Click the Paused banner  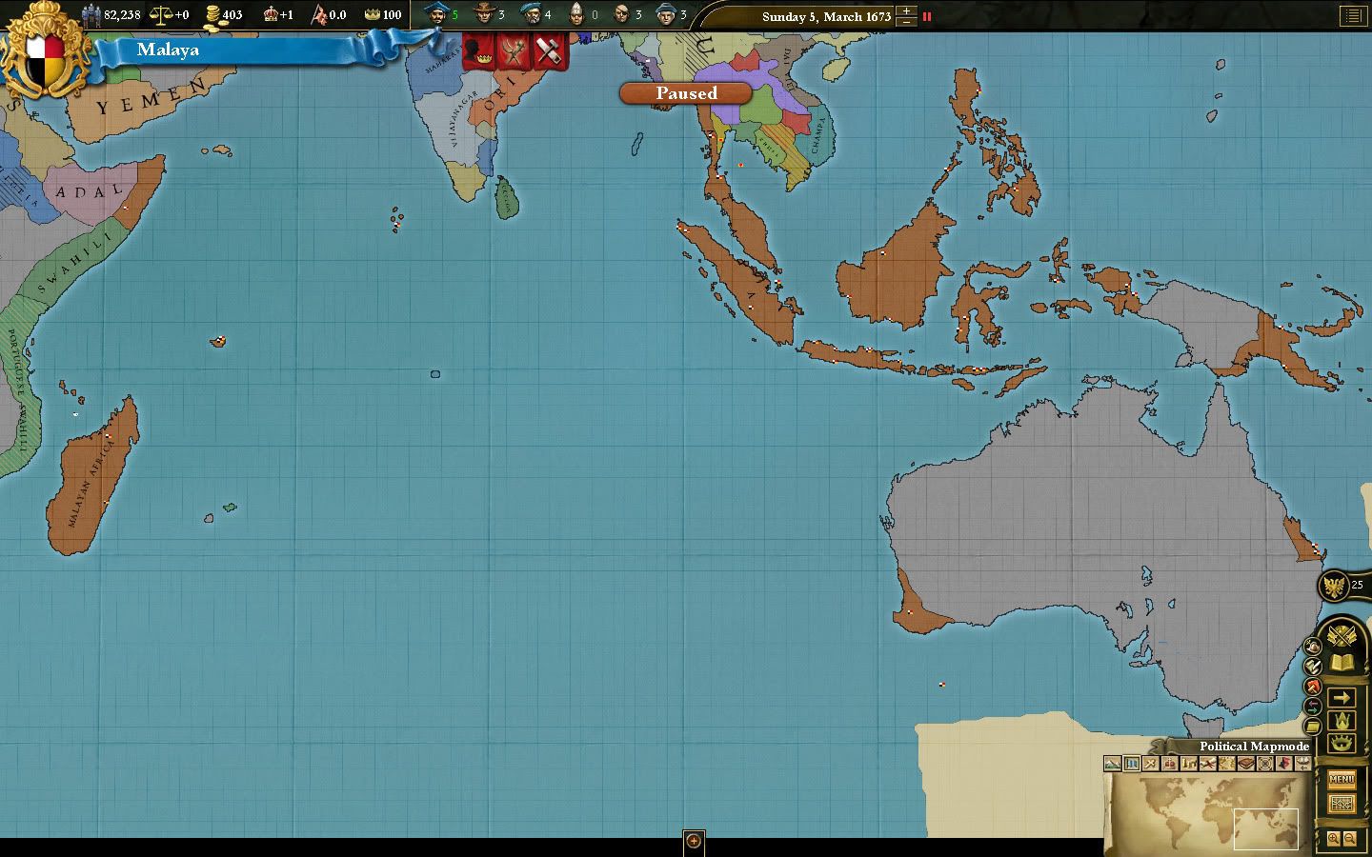click(x=686, y=93)
